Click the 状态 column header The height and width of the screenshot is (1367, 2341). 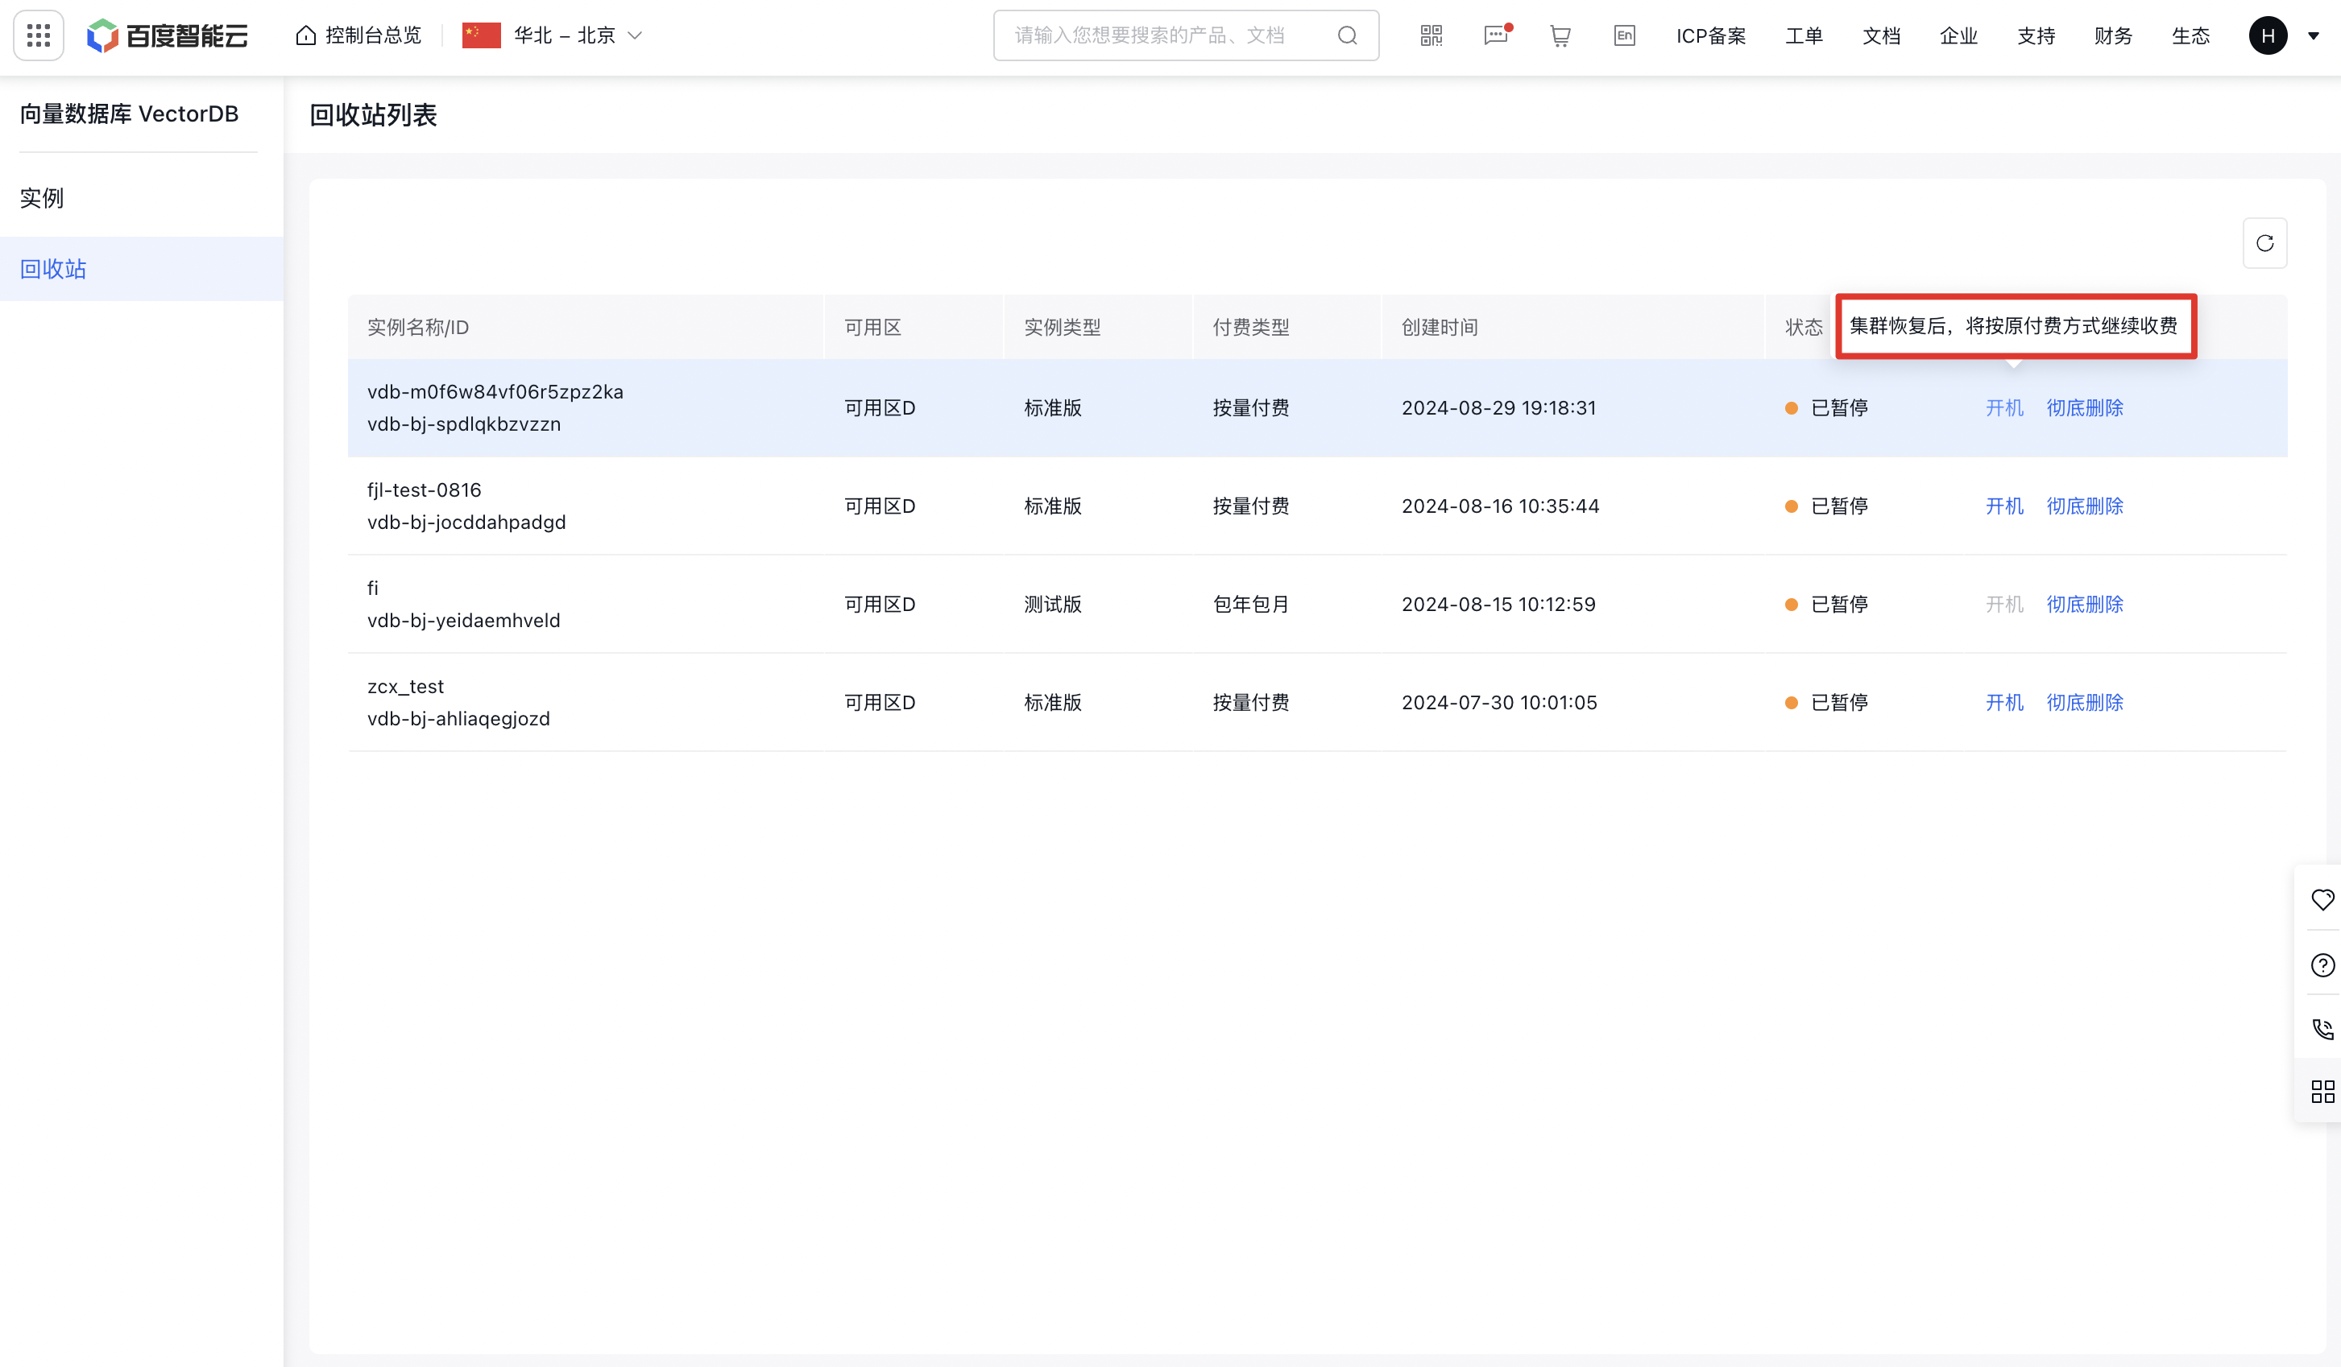pyautogui.click(x=1803, y=327)
